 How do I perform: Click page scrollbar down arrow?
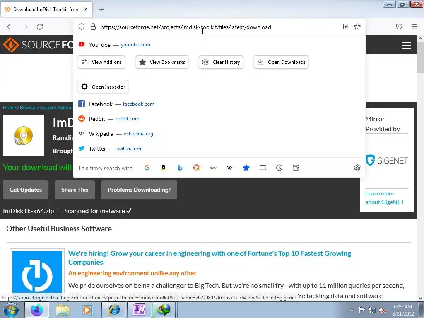click(420, 298)
